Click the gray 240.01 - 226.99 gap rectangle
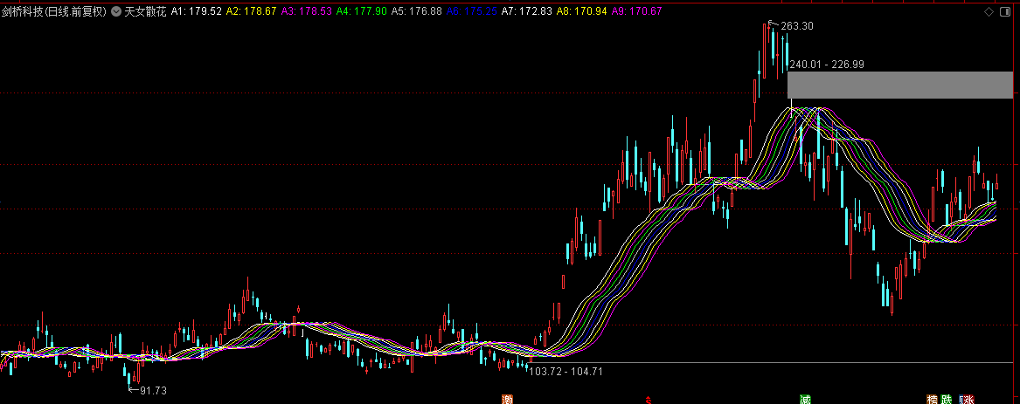 pyautogui.click(x=900, y=86)
